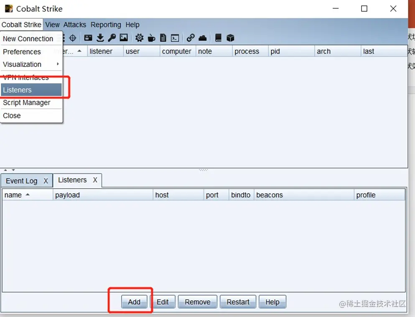Open the screenshots picture icon
The height and width of the screenshot is (317, 415).
(124, 38)
